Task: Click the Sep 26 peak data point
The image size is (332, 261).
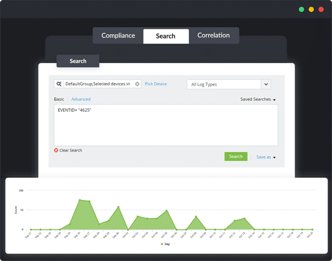Action: (x=80, y=200)
